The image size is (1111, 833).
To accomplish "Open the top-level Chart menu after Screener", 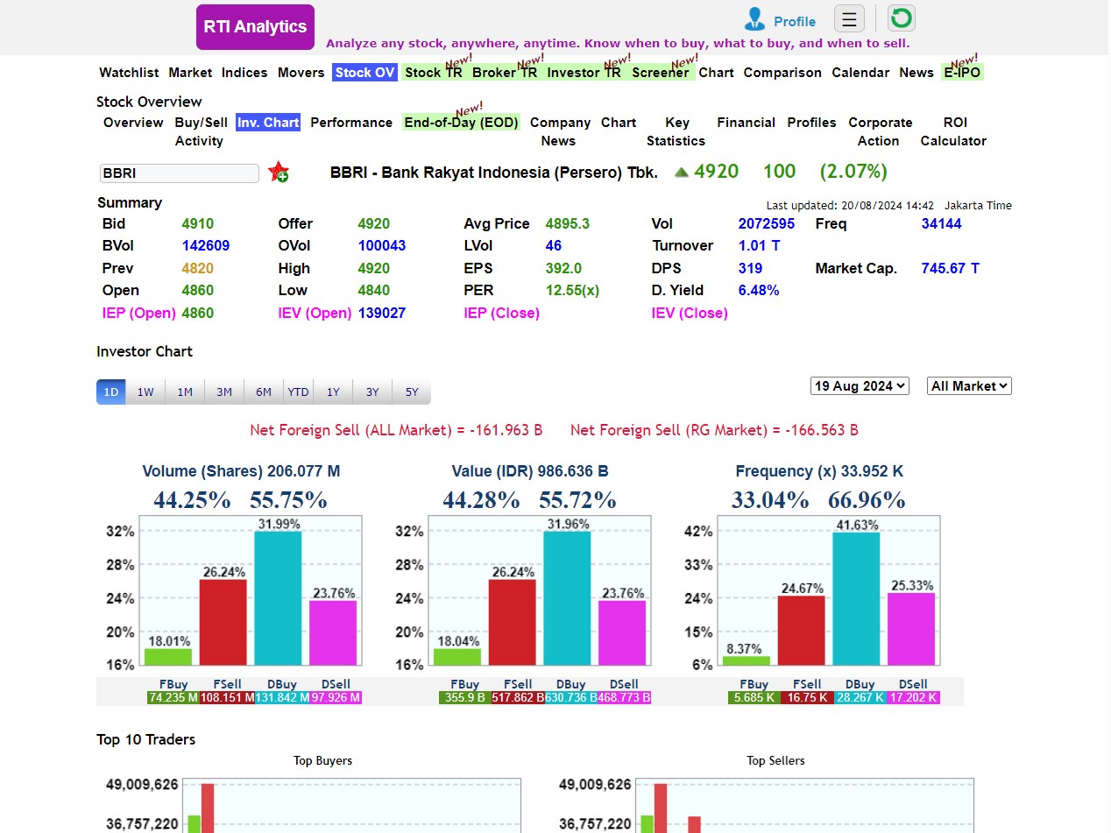I will pos(716,73).
